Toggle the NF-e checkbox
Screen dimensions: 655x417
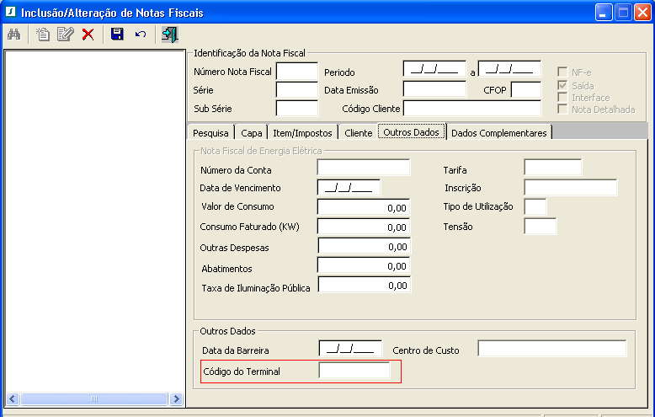(x=562, y=72)
